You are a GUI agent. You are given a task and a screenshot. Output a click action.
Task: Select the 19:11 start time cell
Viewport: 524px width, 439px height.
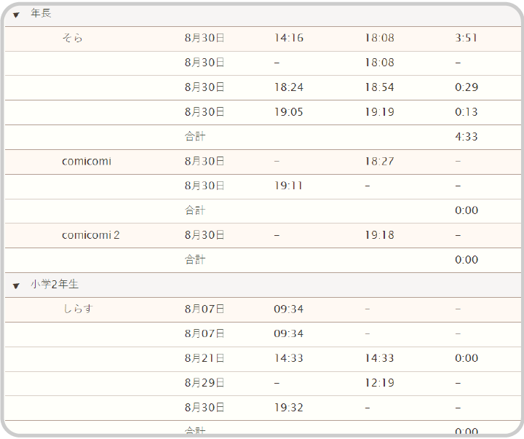coord(288,186)
